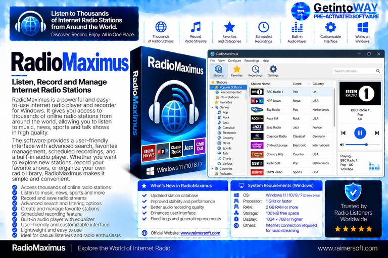
Task: Click the Scheduled Recordings feature icon
Action: coord(264,27)
